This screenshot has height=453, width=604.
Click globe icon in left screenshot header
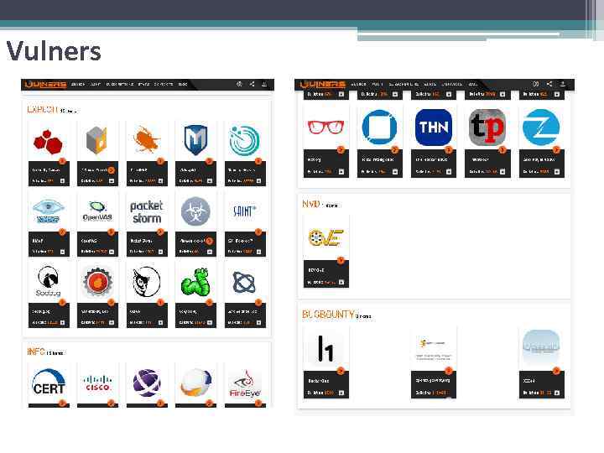pyautogui.click(x=239, y=84)
